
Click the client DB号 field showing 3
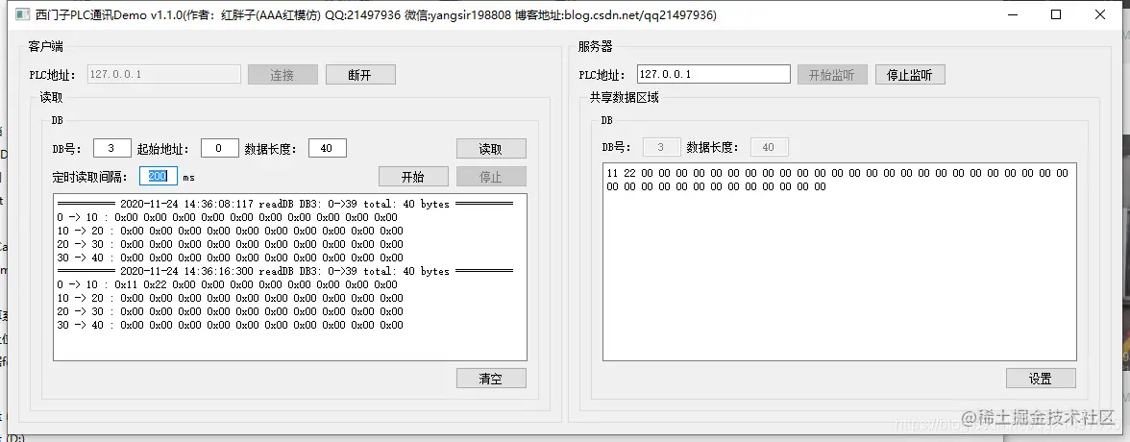point(112,148)
